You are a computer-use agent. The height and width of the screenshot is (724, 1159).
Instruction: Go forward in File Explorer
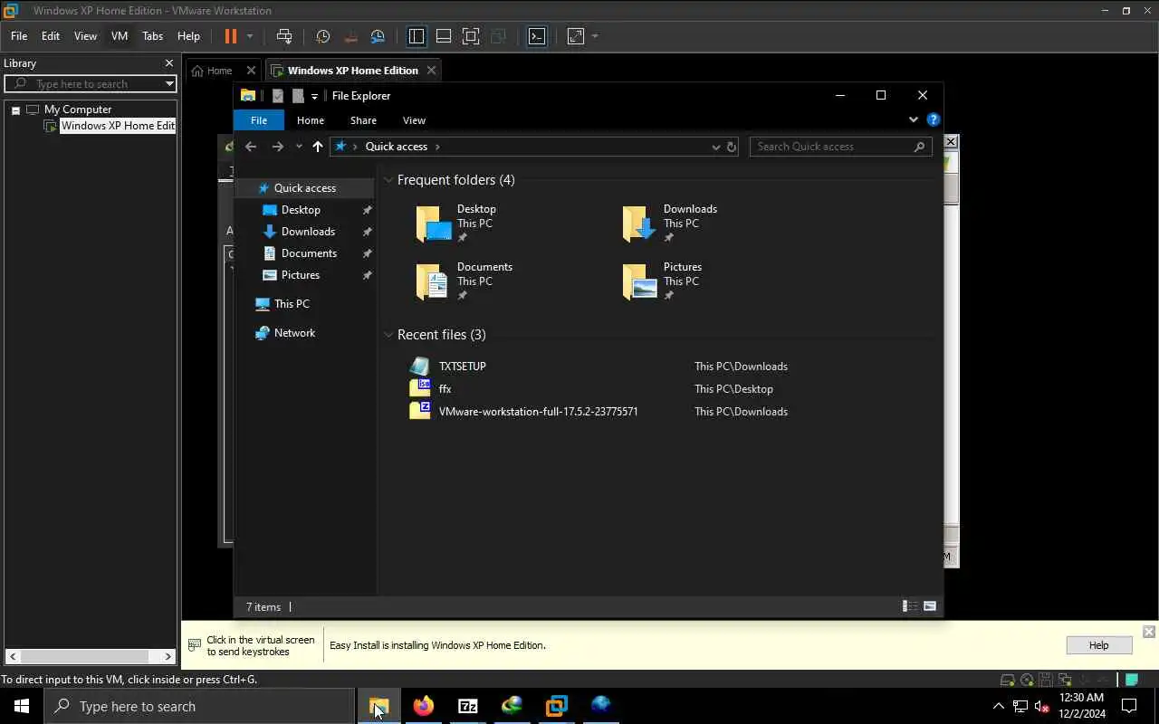(278, 147)
